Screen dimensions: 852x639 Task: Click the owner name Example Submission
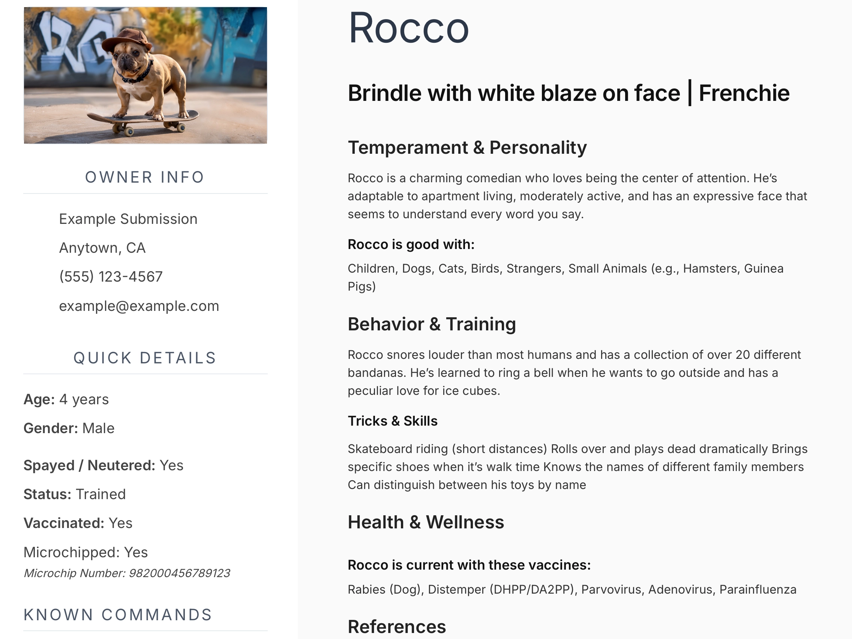click(128, 219)
